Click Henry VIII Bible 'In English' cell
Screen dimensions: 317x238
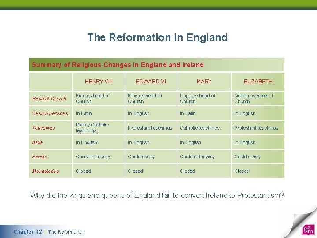click(99, 142)
